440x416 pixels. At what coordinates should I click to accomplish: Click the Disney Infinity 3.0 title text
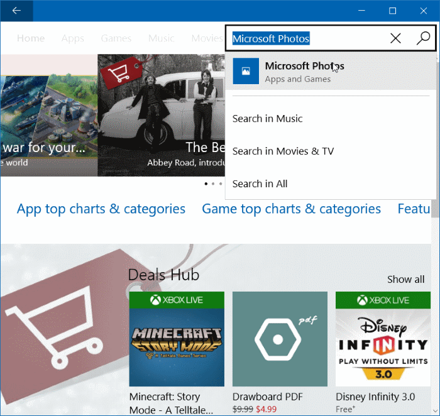(x=375, y=397)
